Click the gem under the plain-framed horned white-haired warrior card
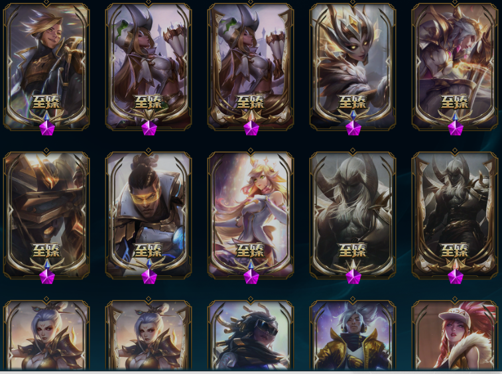This screenshot has height=374, width=502. (x=353, y=277)
